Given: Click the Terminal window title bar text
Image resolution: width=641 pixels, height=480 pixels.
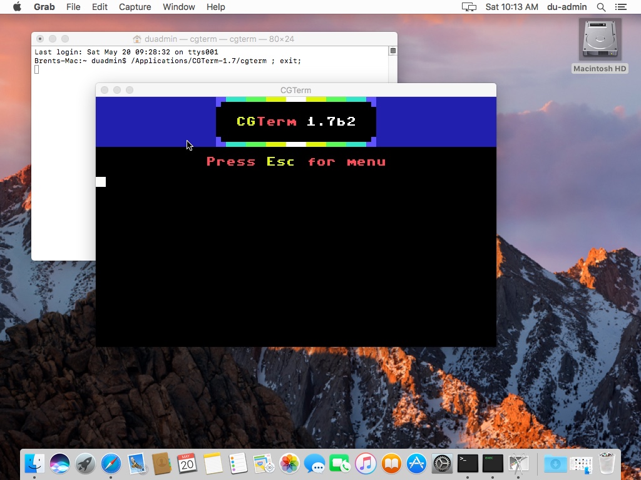Looking at the screenshot, I should 220,39.
